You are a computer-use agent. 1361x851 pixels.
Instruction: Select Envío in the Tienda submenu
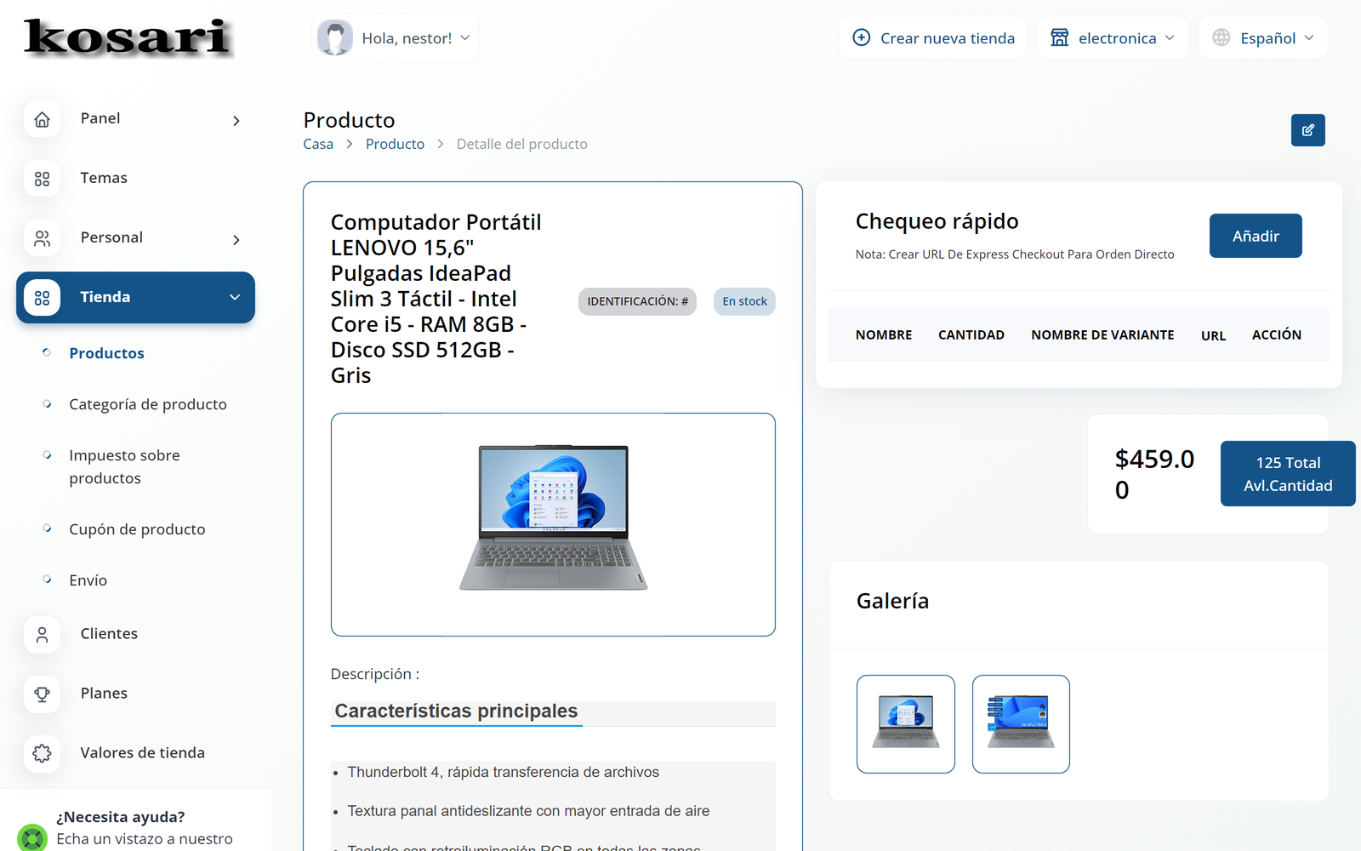pos(88,580)
